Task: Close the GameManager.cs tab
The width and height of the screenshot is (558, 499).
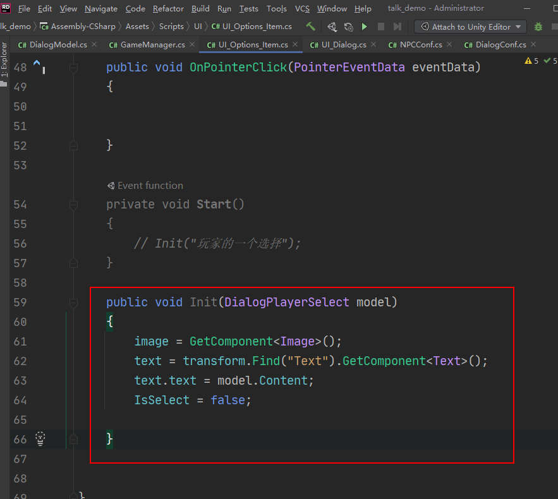Action: [x=192, y=44]
